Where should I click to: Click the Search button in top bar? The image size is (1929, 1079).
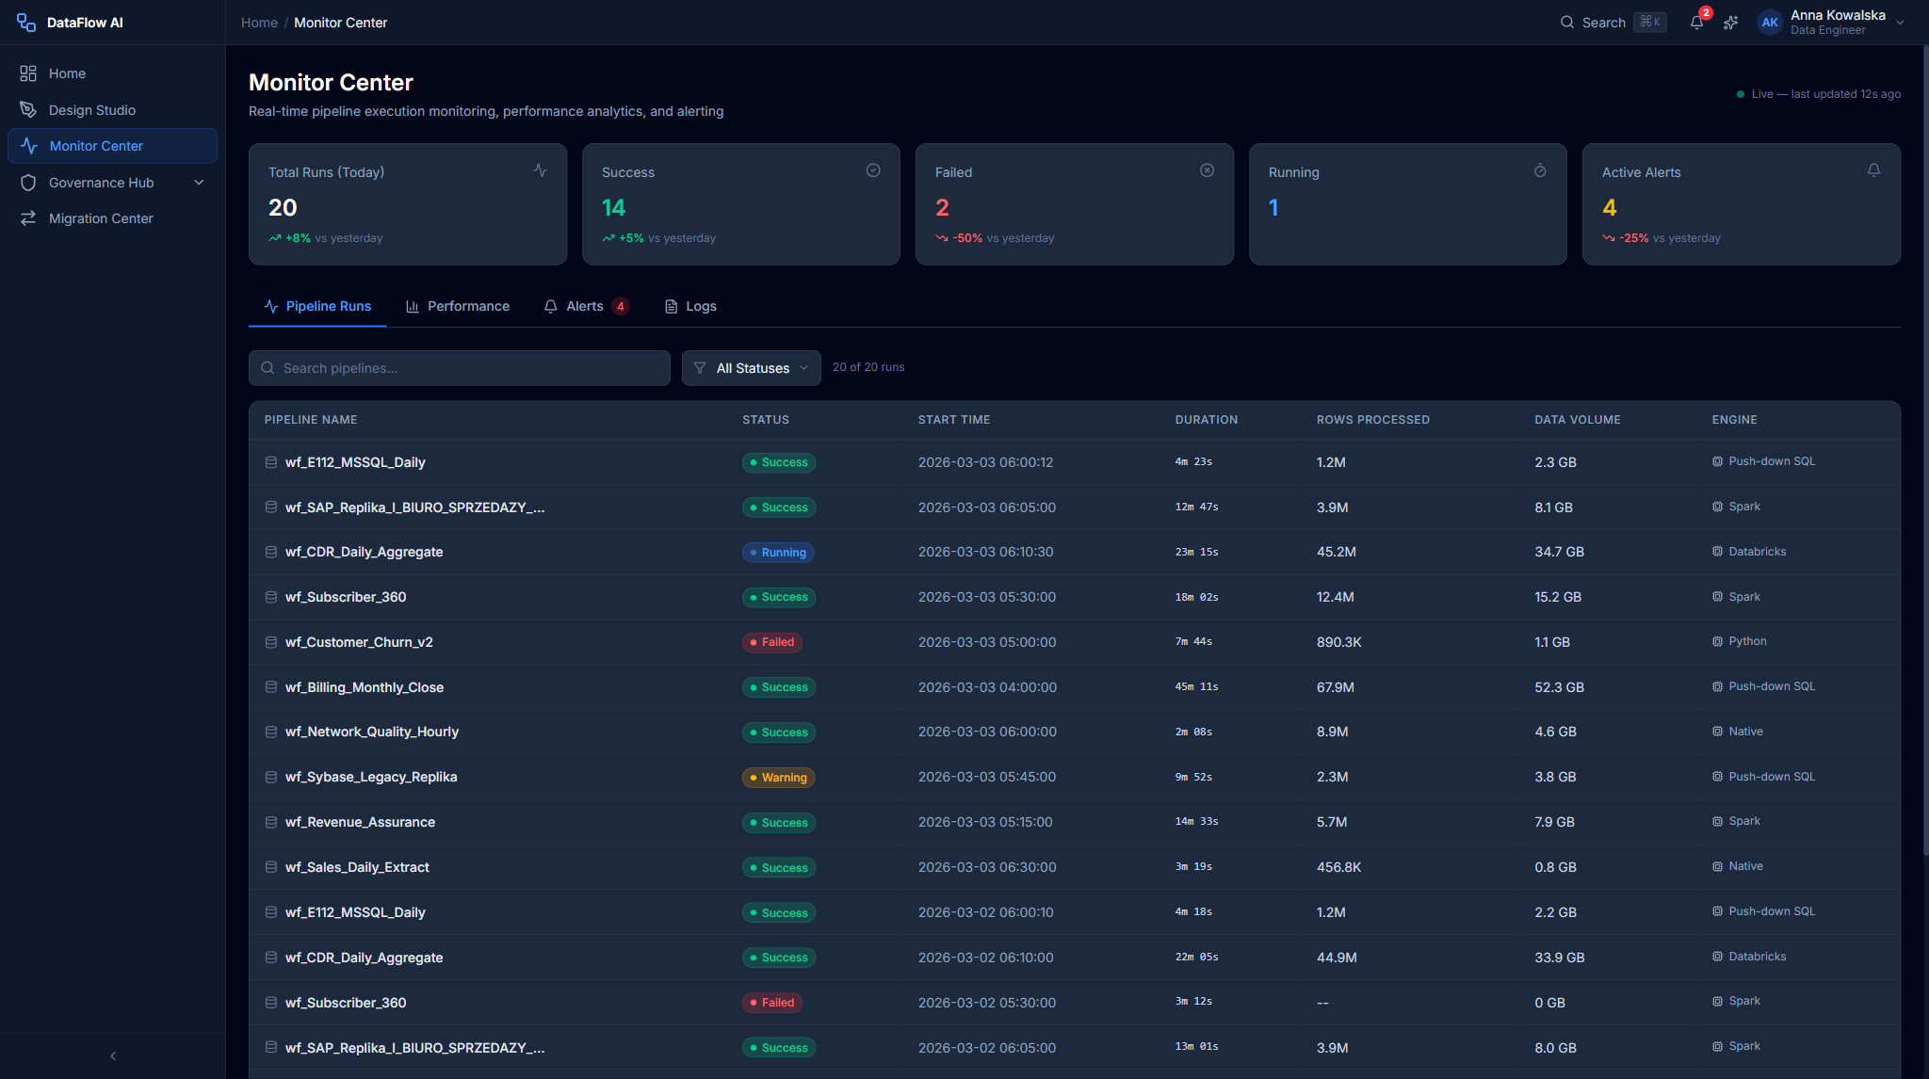(x=1613, y=23)
